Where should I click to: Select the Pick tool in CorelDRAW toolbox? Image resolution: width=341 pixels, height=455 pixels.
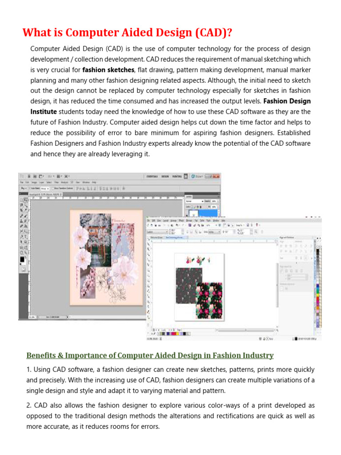click(148, 239)
